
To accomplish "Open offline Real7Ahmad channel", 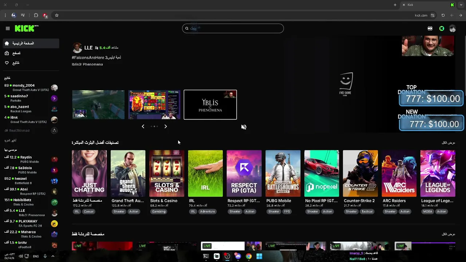I will pyautogui.click(x=31, y=130).
